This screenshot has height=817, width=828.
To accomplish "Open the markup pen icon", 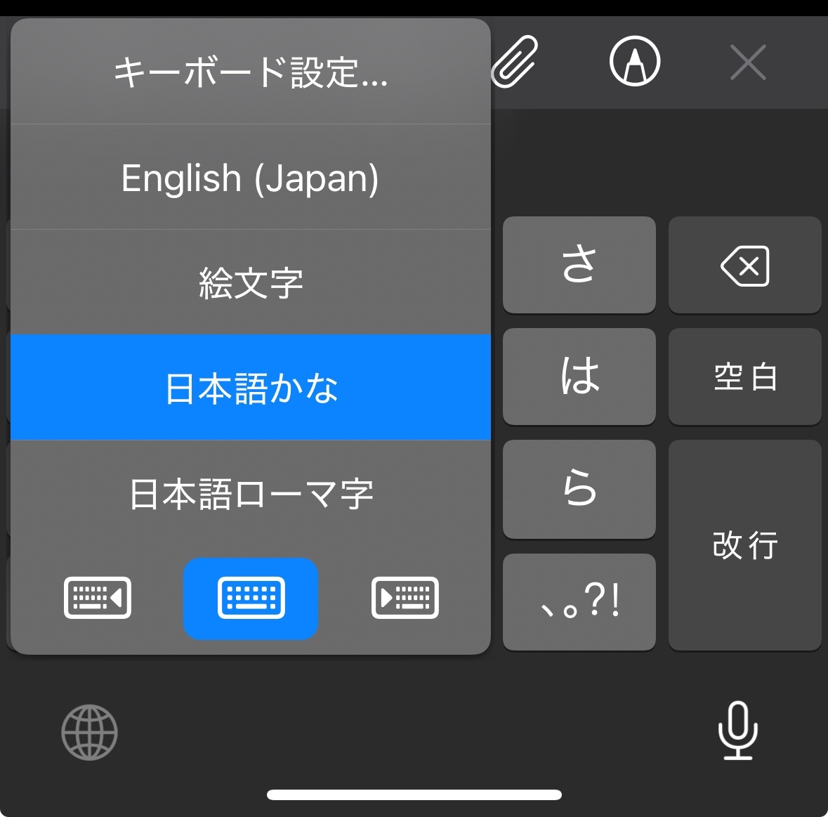I will pos(635,61).
